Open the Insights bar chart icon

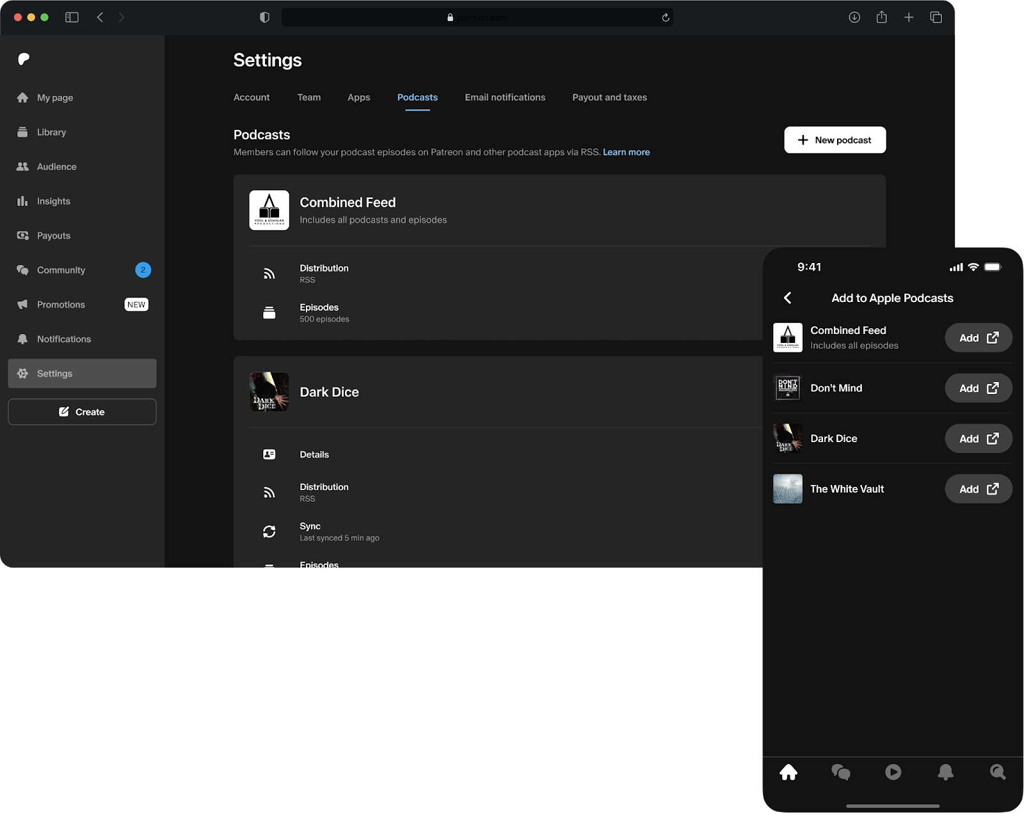click(22, 201)
